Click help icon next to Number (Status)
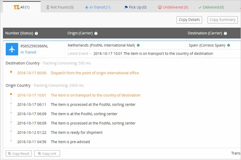Viewport: 241px width, 160px height. tap(36, 34)
